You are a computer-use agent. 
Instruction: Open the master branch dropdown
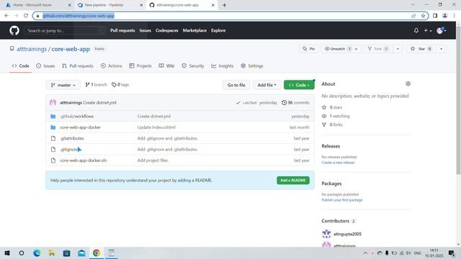click(x=63, y=85)
